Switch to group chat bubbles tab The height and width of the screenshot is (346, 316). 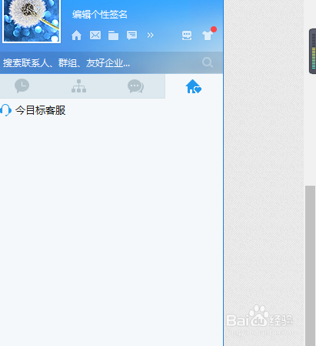[x=135, y=86]
